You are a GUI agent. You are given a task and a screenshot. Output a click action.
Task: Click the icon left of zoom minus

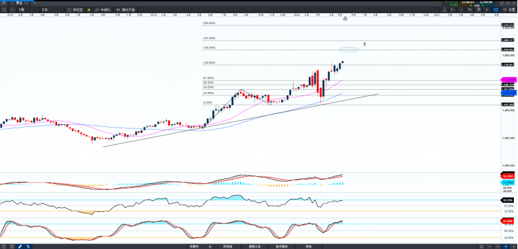pos(482,246)
